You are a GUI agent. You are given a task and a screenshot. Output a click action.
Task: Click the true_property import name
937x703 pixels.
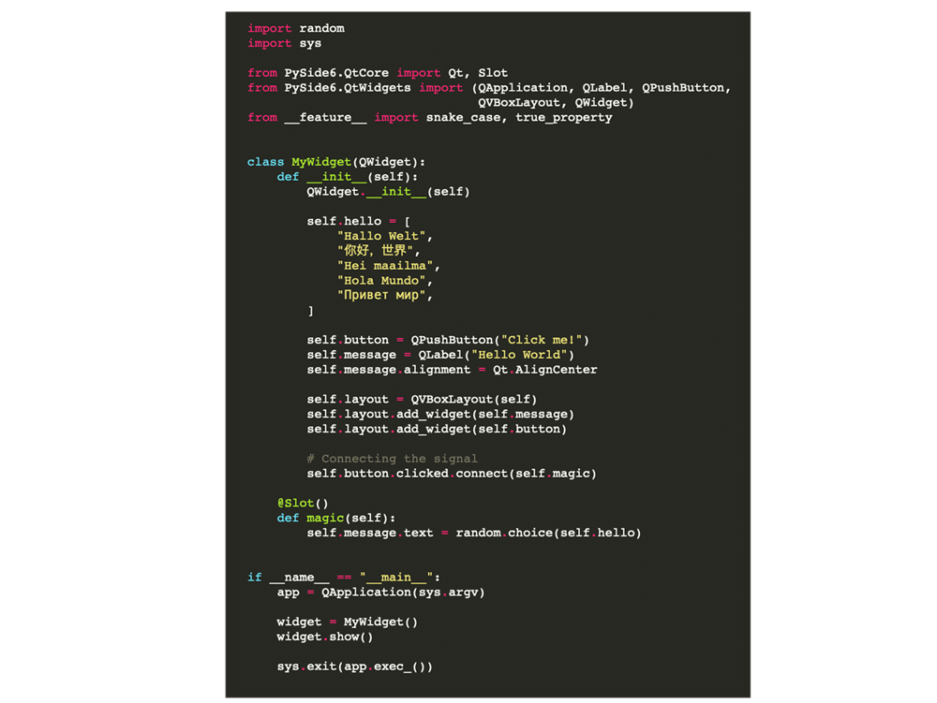(x=563, y=118)
